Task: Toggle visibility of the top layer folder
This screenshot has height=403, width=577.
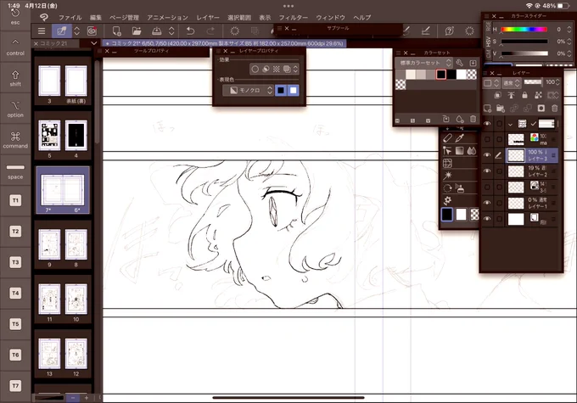Action: coord(487,124)
